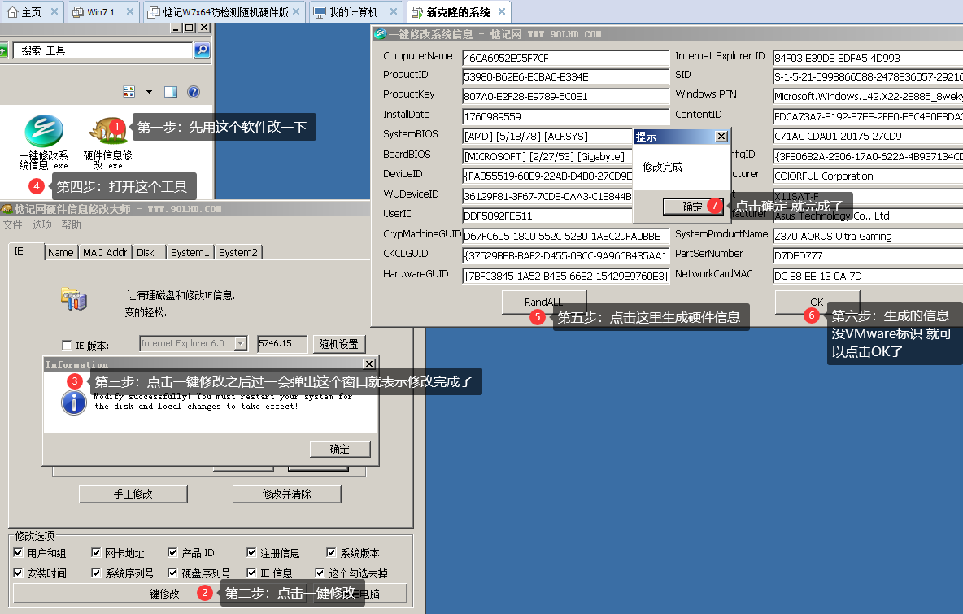This screenshot has height=614, width=963.
Task: Confirm the Information dialog with 确定
Action: pos(340,449)
